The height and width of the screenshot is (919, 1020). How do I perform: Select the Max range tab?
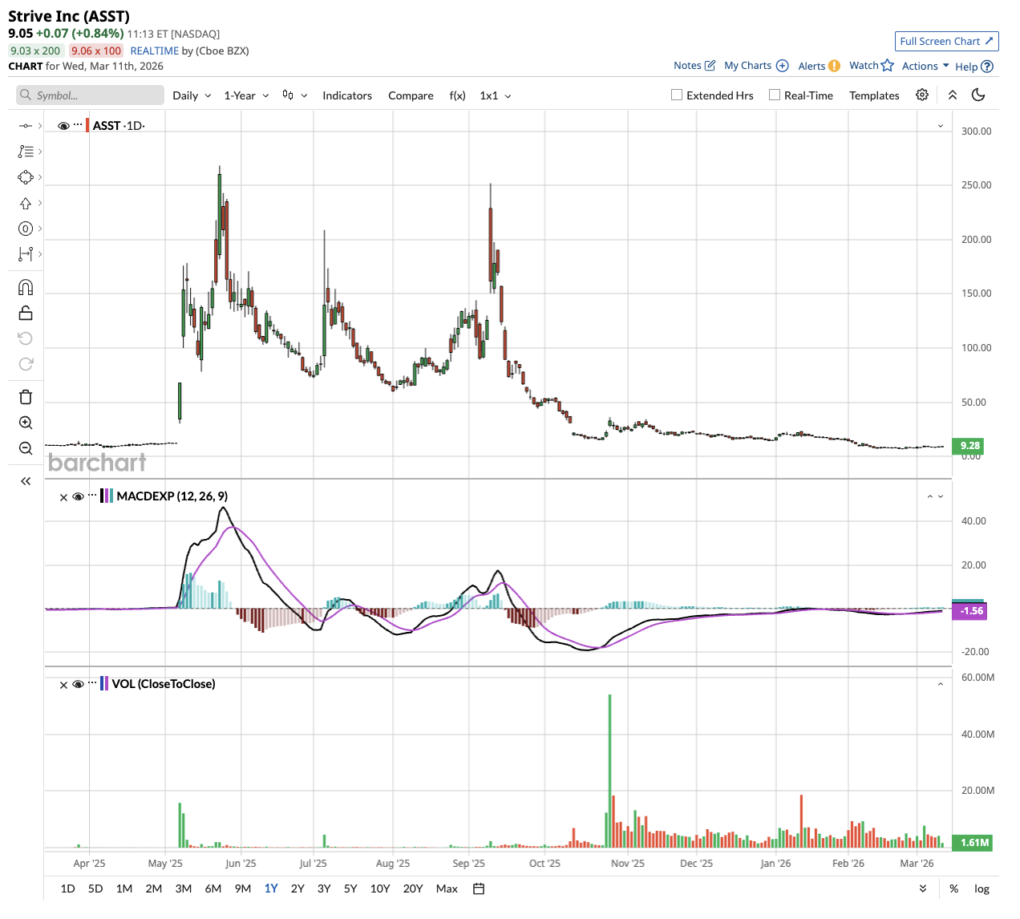pyautogui.click(x=447, y=889)
